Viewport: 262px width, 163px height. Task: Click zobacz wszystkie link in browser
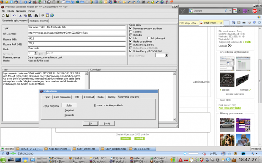point(235,94)
